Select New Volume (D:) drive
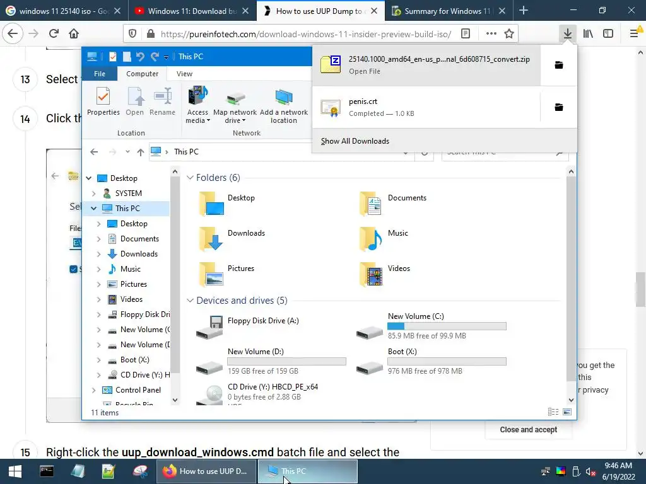 [271, 362]
